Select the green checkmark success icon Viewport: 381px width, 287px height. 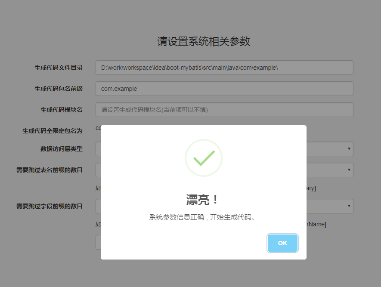(x=204, y=158)
